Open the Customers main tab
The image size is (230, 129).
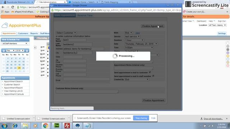(23, 33)
